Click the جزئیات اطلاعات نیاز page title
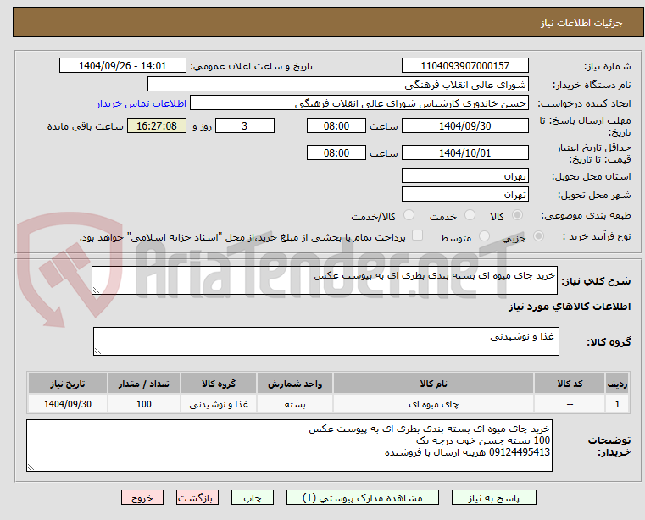Viewport: 645px width, 520px height. 581,23
